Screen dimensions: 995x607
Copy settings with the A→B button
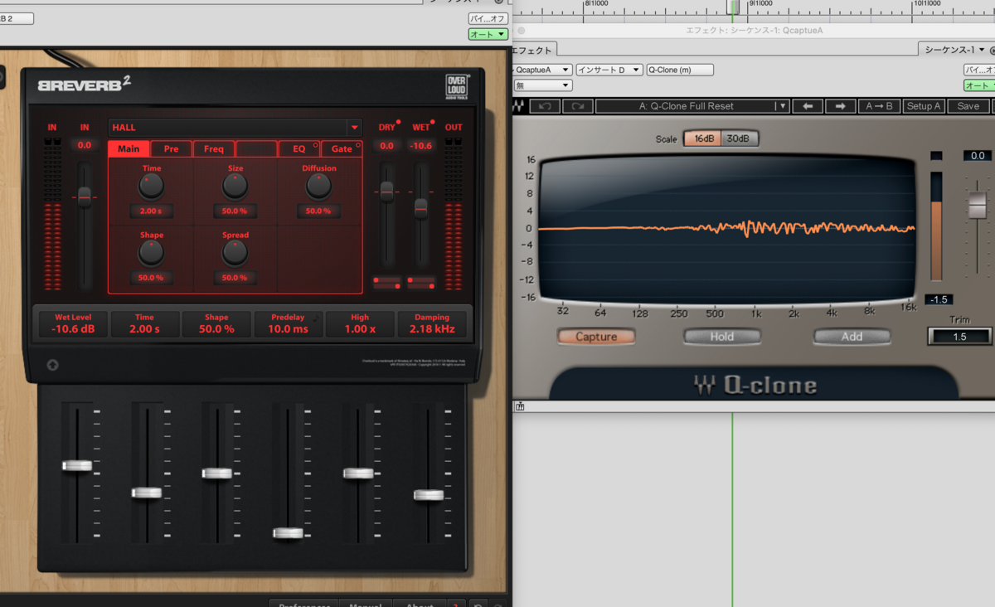pyautogui.click(x=879, y=106)
